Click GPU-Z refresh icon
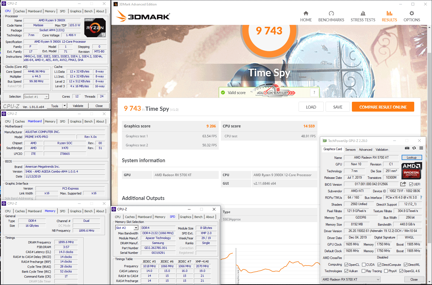This screenshot has width=432, height=285. [x=414, y=148]
